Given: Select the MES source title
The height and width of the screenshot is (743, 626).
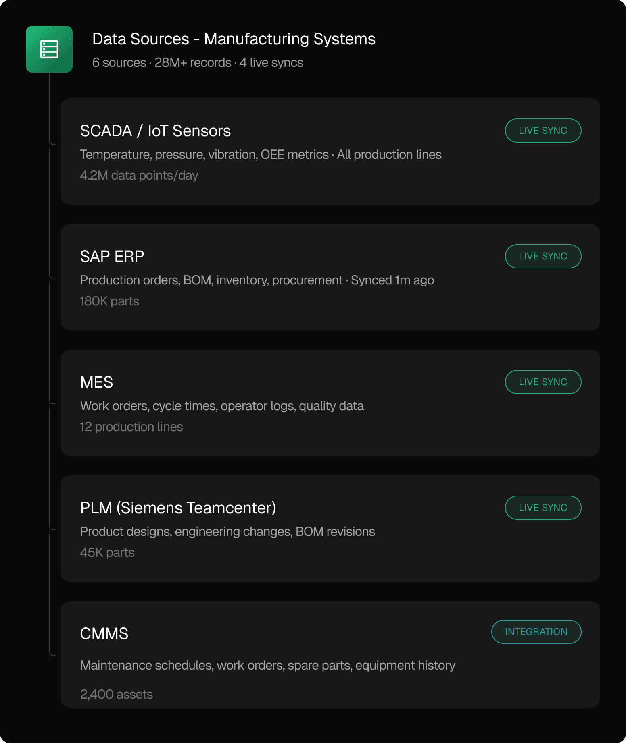Looking at the screenshot, I should point(96,382).
